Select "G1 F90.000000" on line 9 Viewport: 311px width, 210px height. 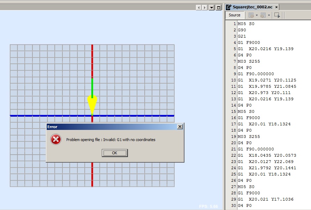coord(256,74)
